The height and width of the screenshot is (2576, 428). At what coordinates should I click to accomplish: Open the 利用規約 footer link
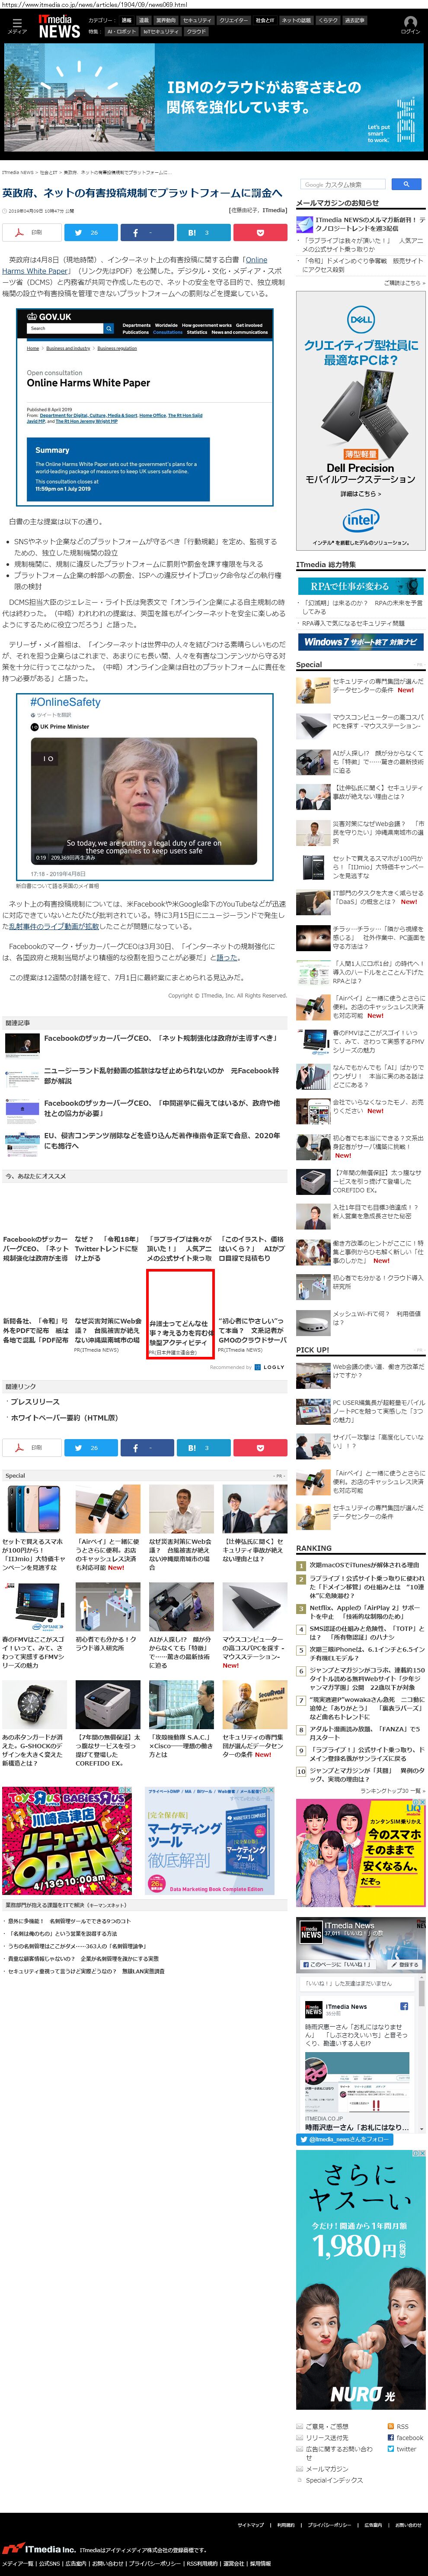pyautogui.click(x=285, y=2524)
